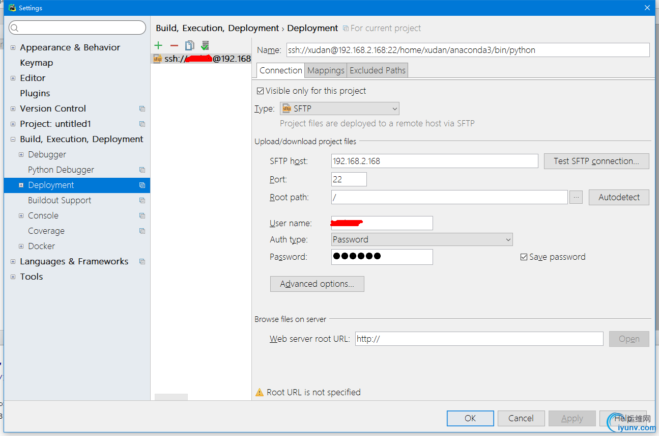This screenshot has height=436, width=659.
Task: Expand Appearance & Behavior tree node
Action: (13, 47)
